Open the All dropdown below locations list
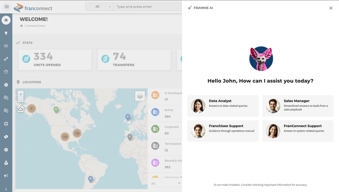 165,184
